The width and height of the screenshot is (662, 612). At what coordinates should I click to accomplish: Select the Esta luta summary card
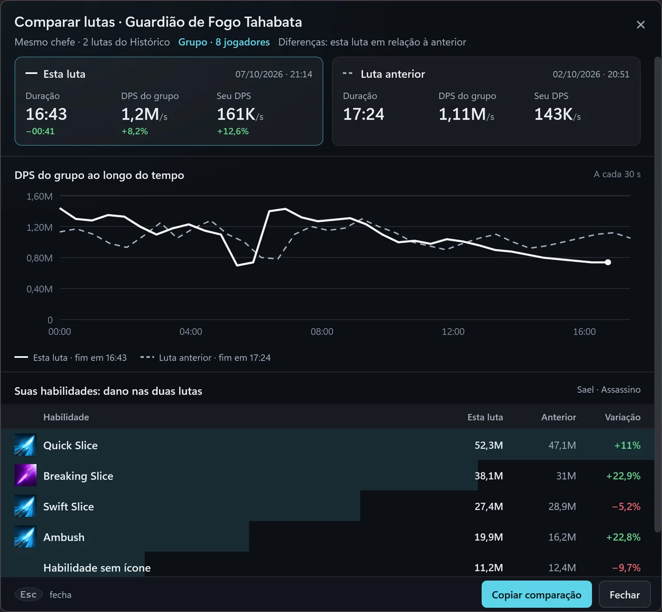click(169, 101)
